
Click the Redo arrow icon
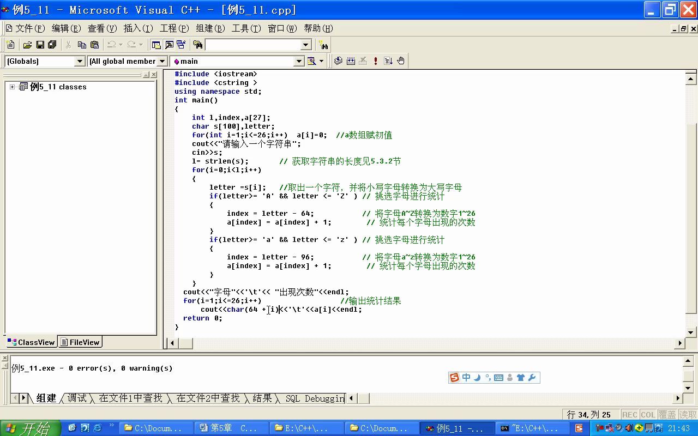coord(131,45)
